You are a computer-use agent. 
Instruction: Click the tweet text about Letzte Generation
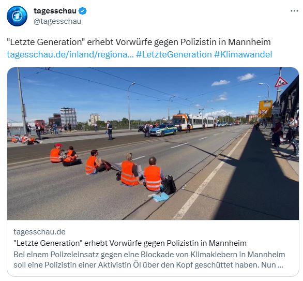pos(139,42)
